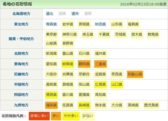The width and height of the screenshot is (168, 121).
Task: Click the 関東・甲信地方 region header
Action: tap(21, 39)
